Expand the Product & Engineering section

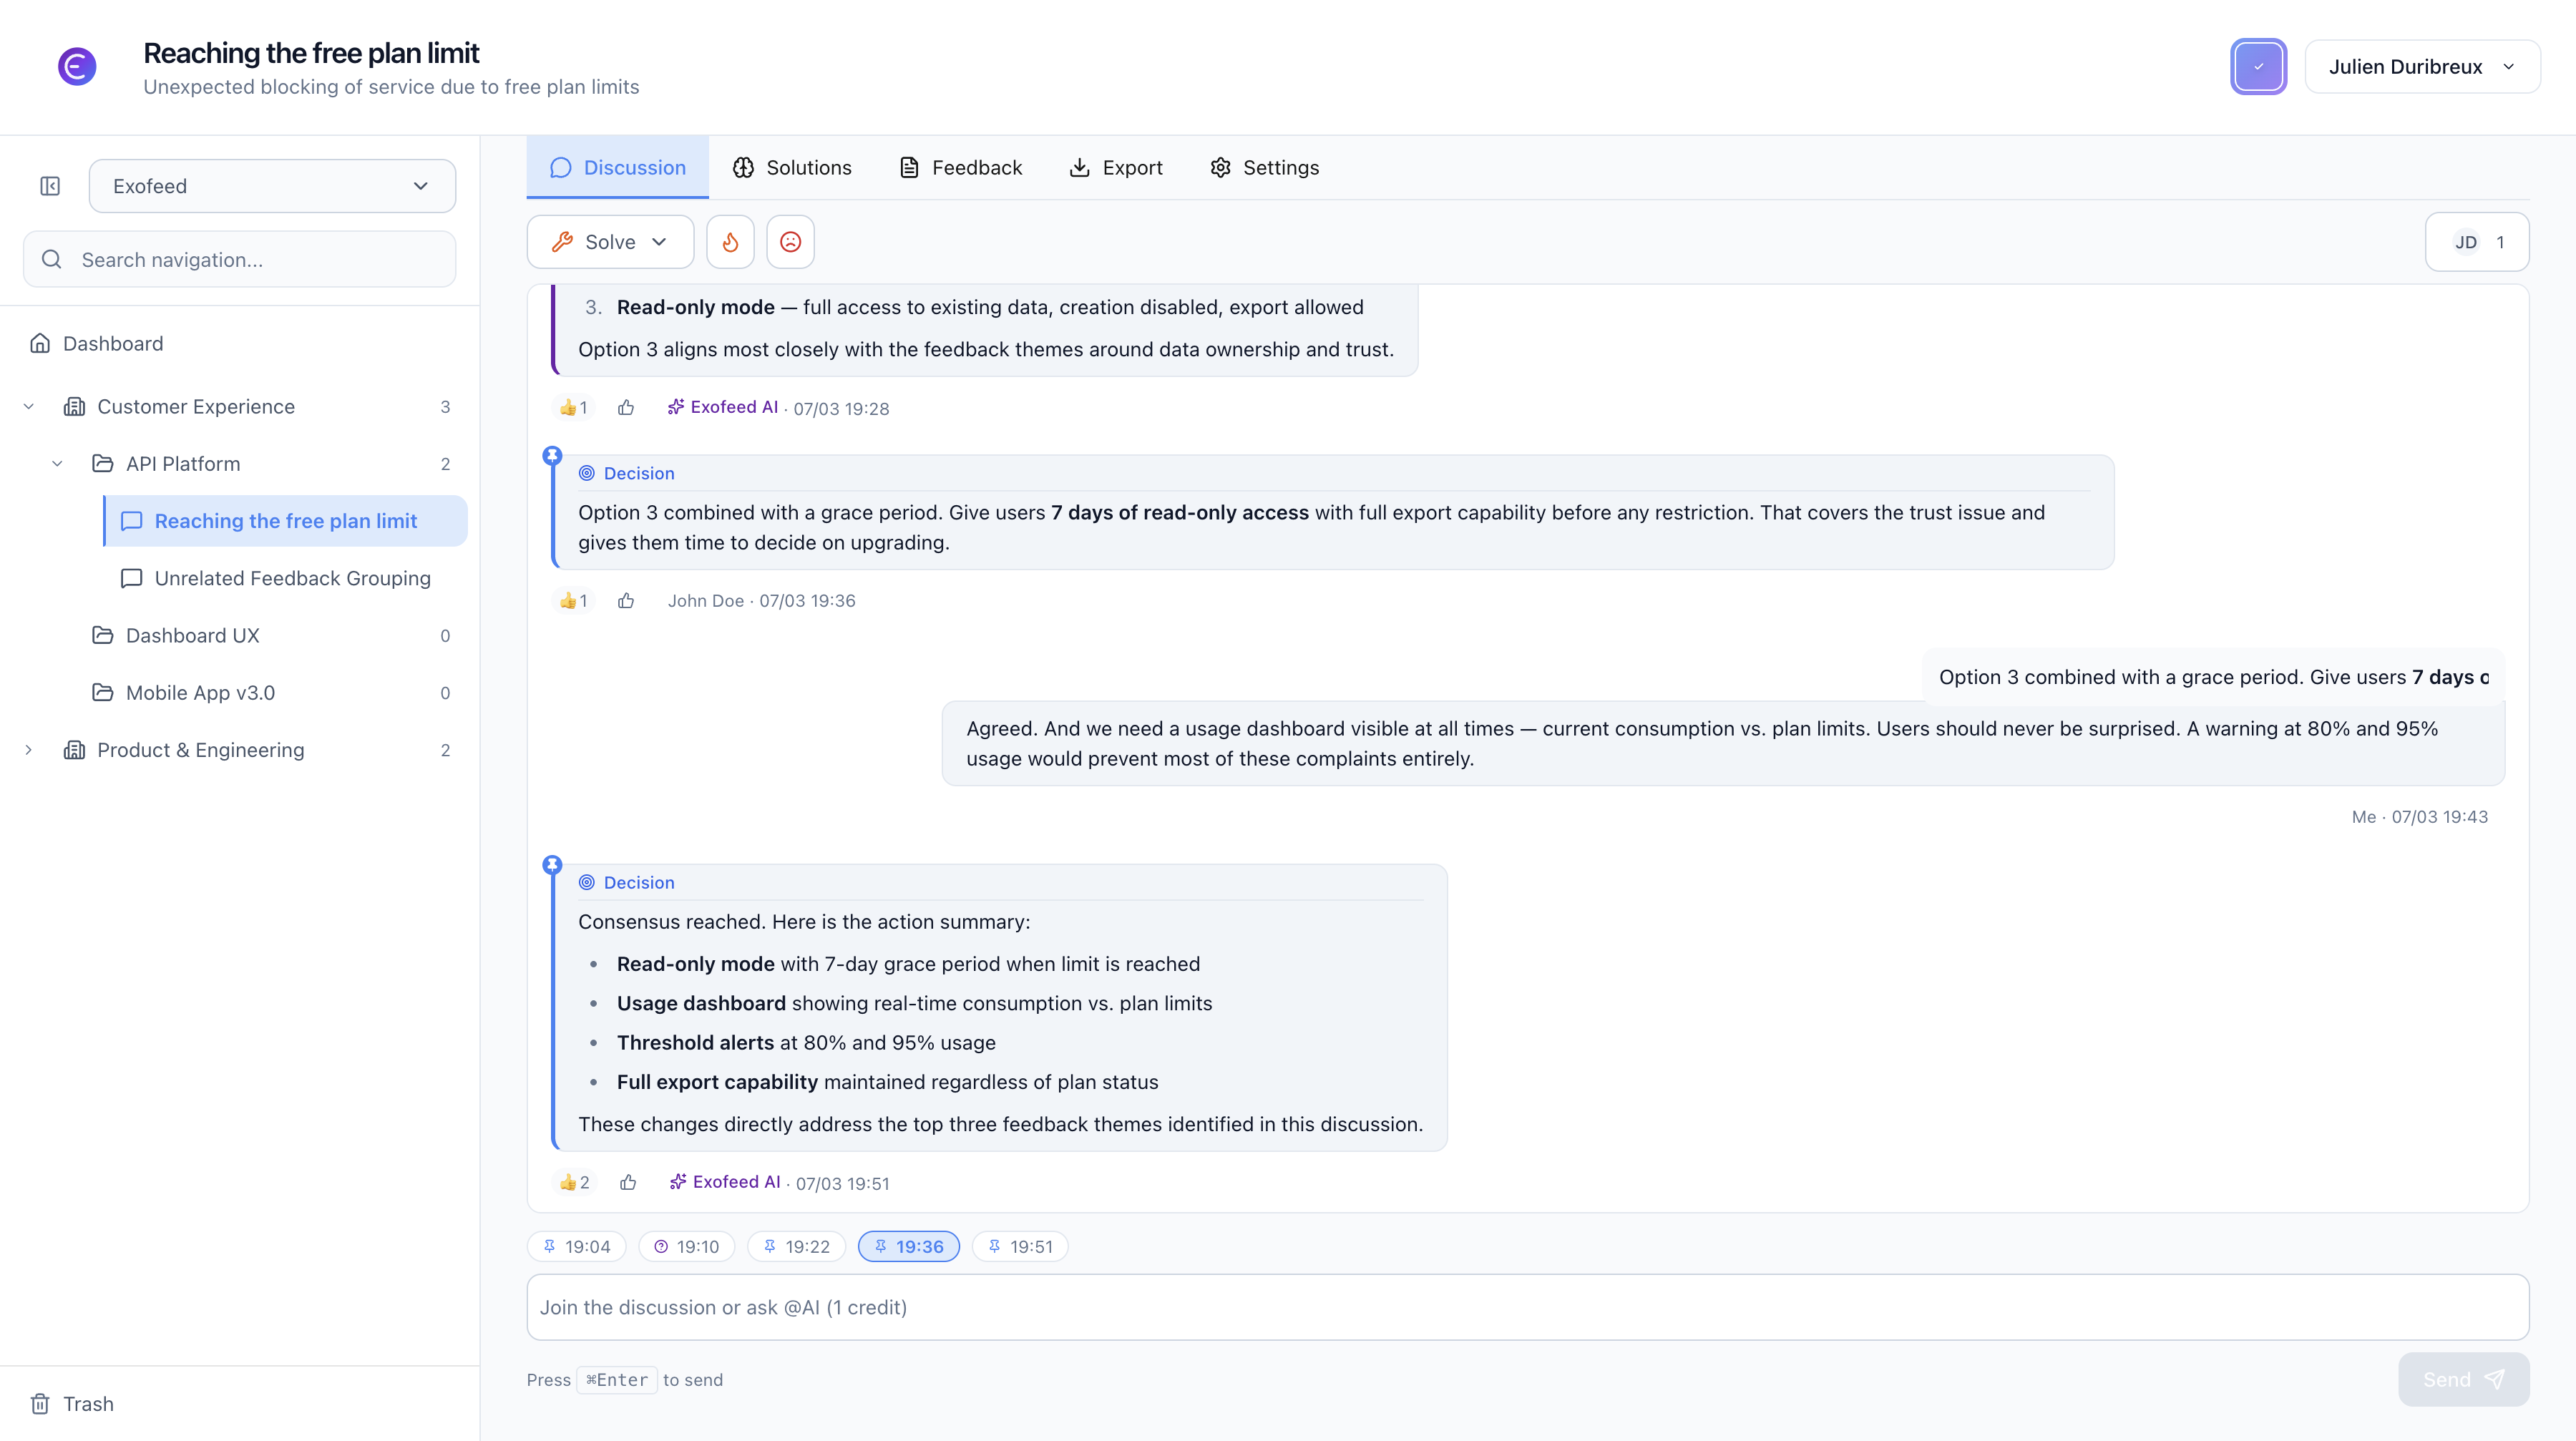(x=29, y=750)
